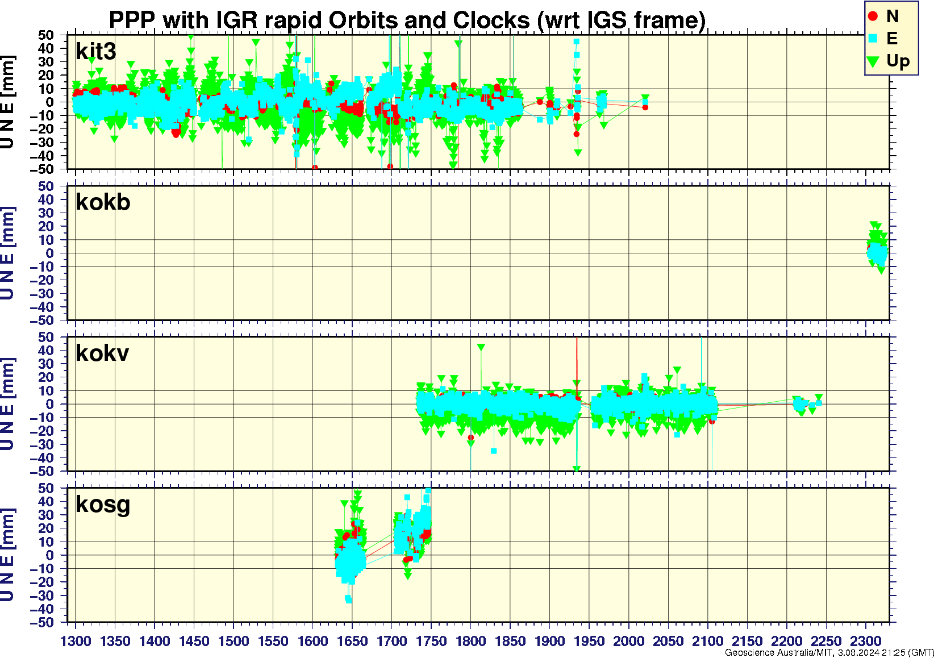Click the red N legend marker
This screenshot has height=658, width=934.
point(874,16)
